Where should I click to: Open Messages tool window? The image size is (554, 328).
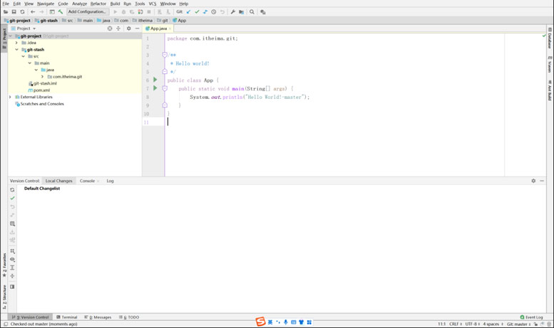click(98, 317)
